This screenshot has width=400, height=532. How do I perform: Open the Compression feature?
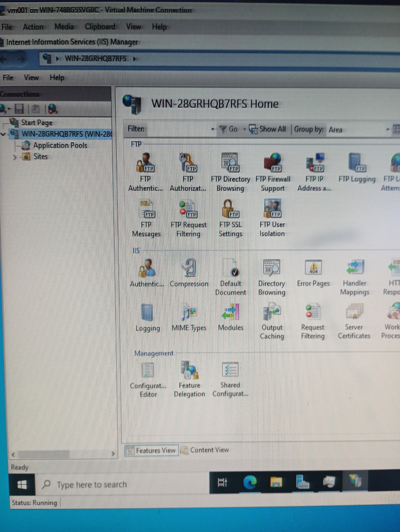(189, 273)
